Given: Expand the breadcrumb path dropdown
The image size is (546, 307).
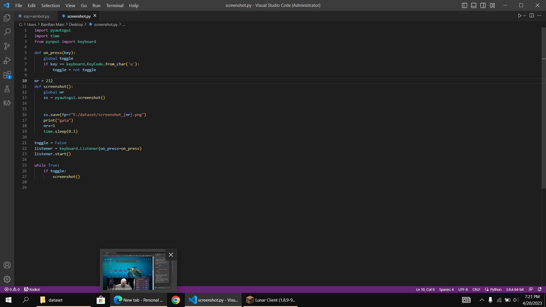Looking at the screenshot, I should 124,24.
